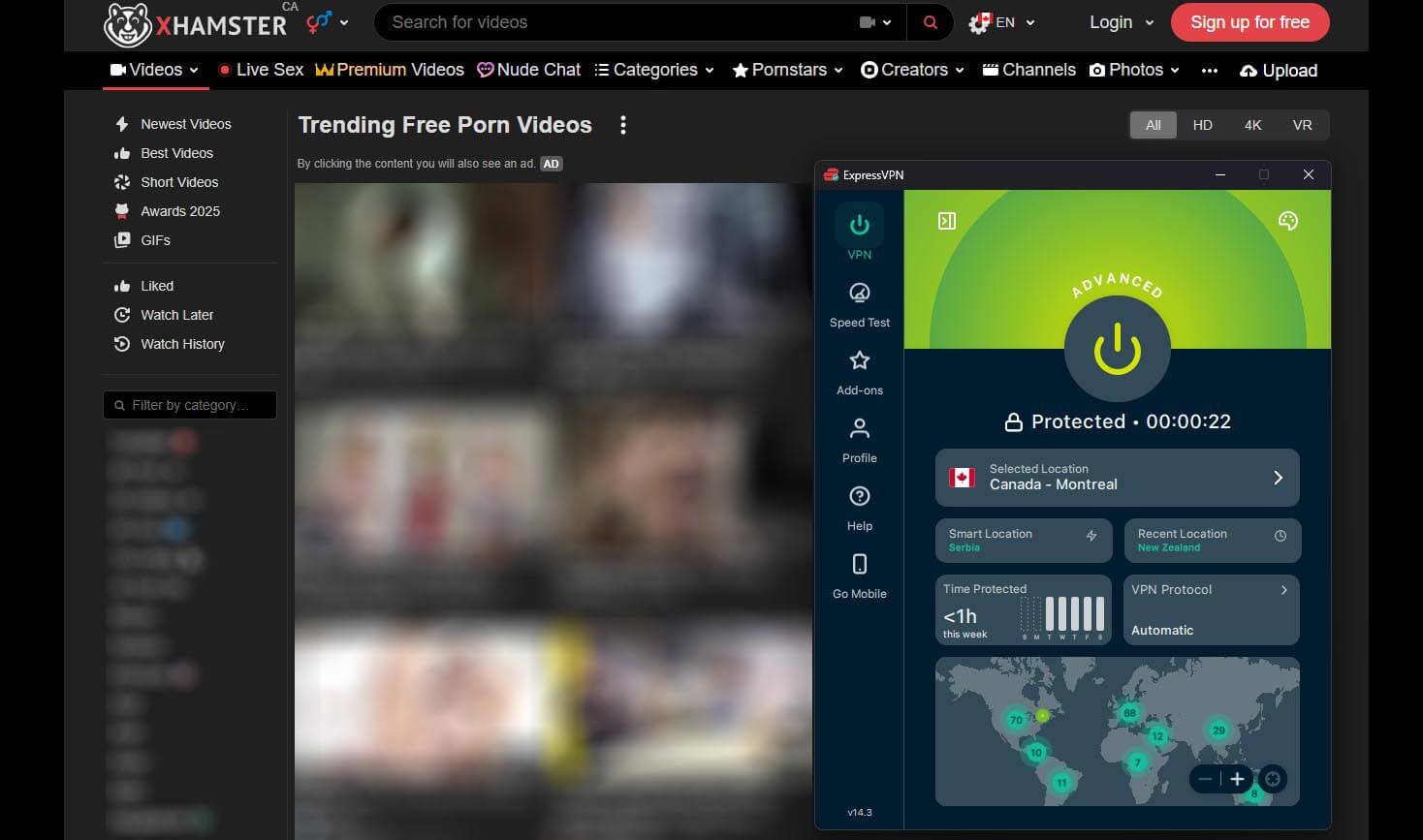The height and width of the screenshot is (840, 1423).
Task: Click the 68 server cluster on map
Action: pyautogui.click(x=1129, y=712)
